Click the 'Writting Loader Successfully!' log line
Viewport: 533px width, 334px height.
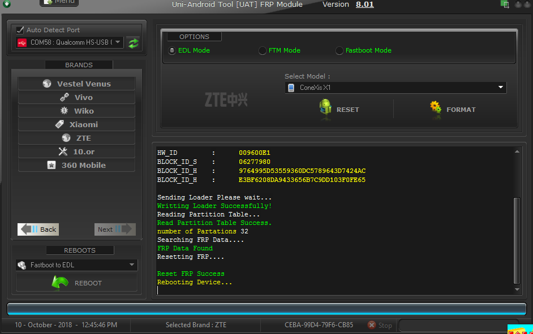pyautogui.click(x=214, y=206)
